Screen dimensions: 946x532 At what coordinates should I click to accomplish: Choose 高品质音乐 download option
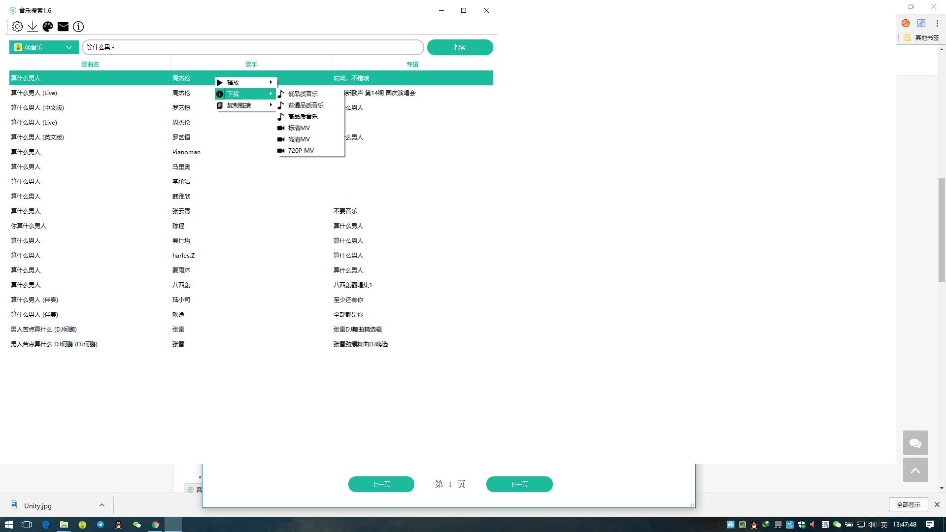click(303, 116)
